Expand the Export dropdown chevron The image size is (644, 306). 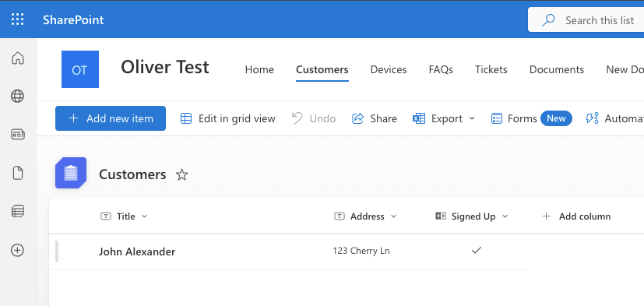point(472,118)
